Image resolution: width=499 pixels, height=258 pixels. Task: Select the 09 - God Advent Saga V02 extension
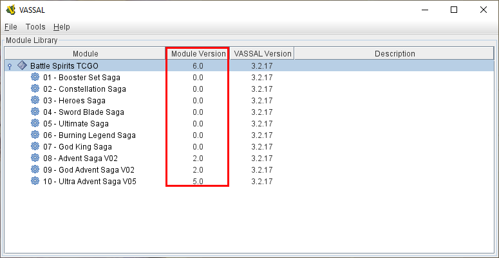pyautogui.click(x=89, y=170)
